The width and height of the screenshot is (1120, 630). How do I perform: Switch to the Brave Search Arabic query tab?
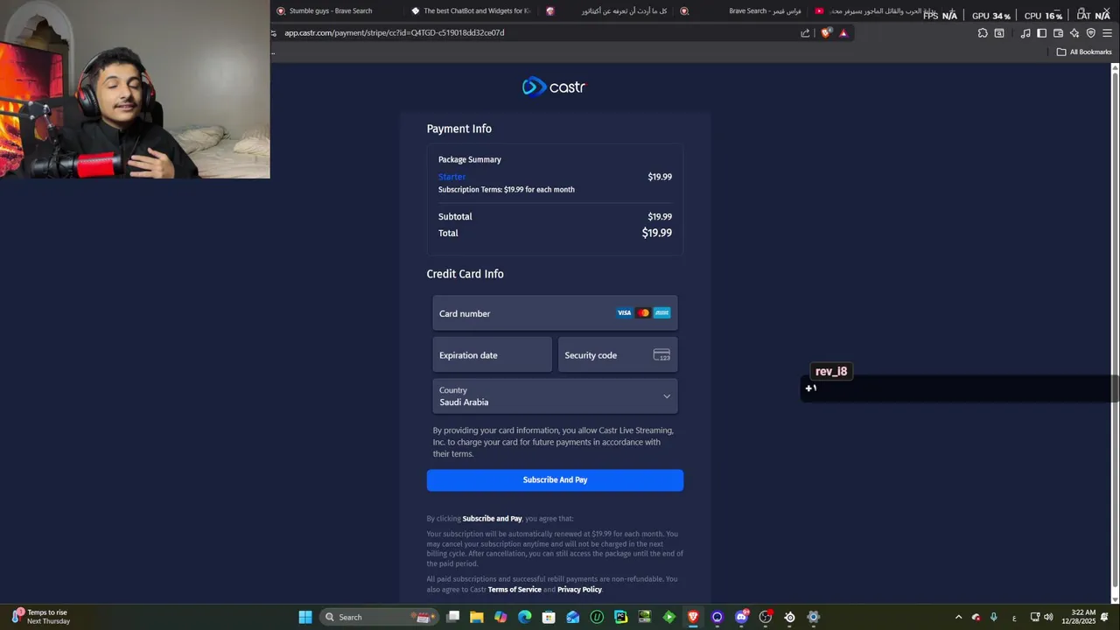click(744, 10)
